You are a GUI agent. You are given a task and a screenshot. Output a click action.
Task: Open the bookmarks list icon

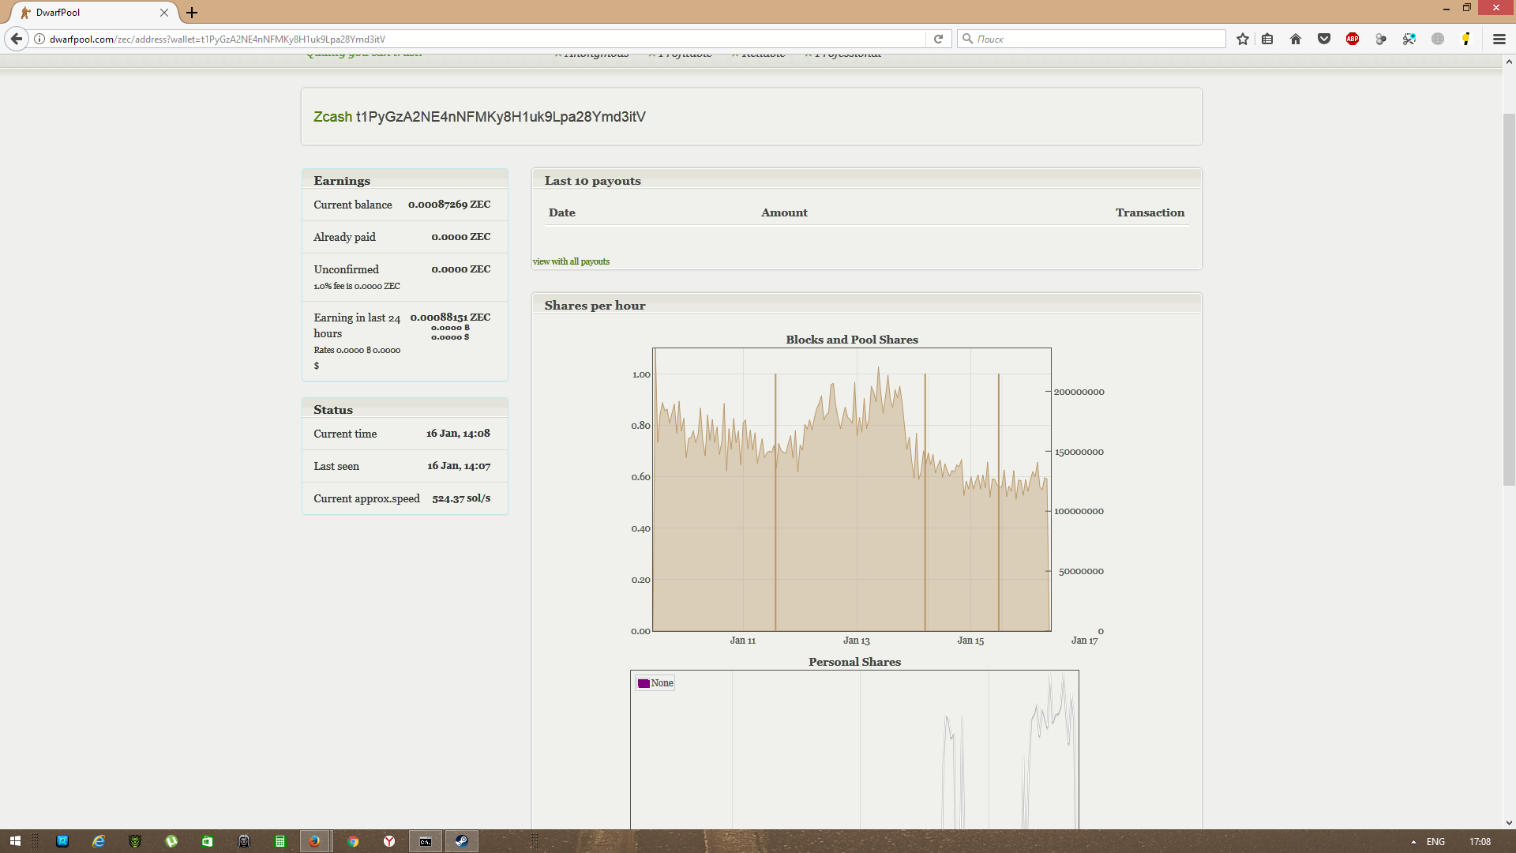pos(1267,39)
